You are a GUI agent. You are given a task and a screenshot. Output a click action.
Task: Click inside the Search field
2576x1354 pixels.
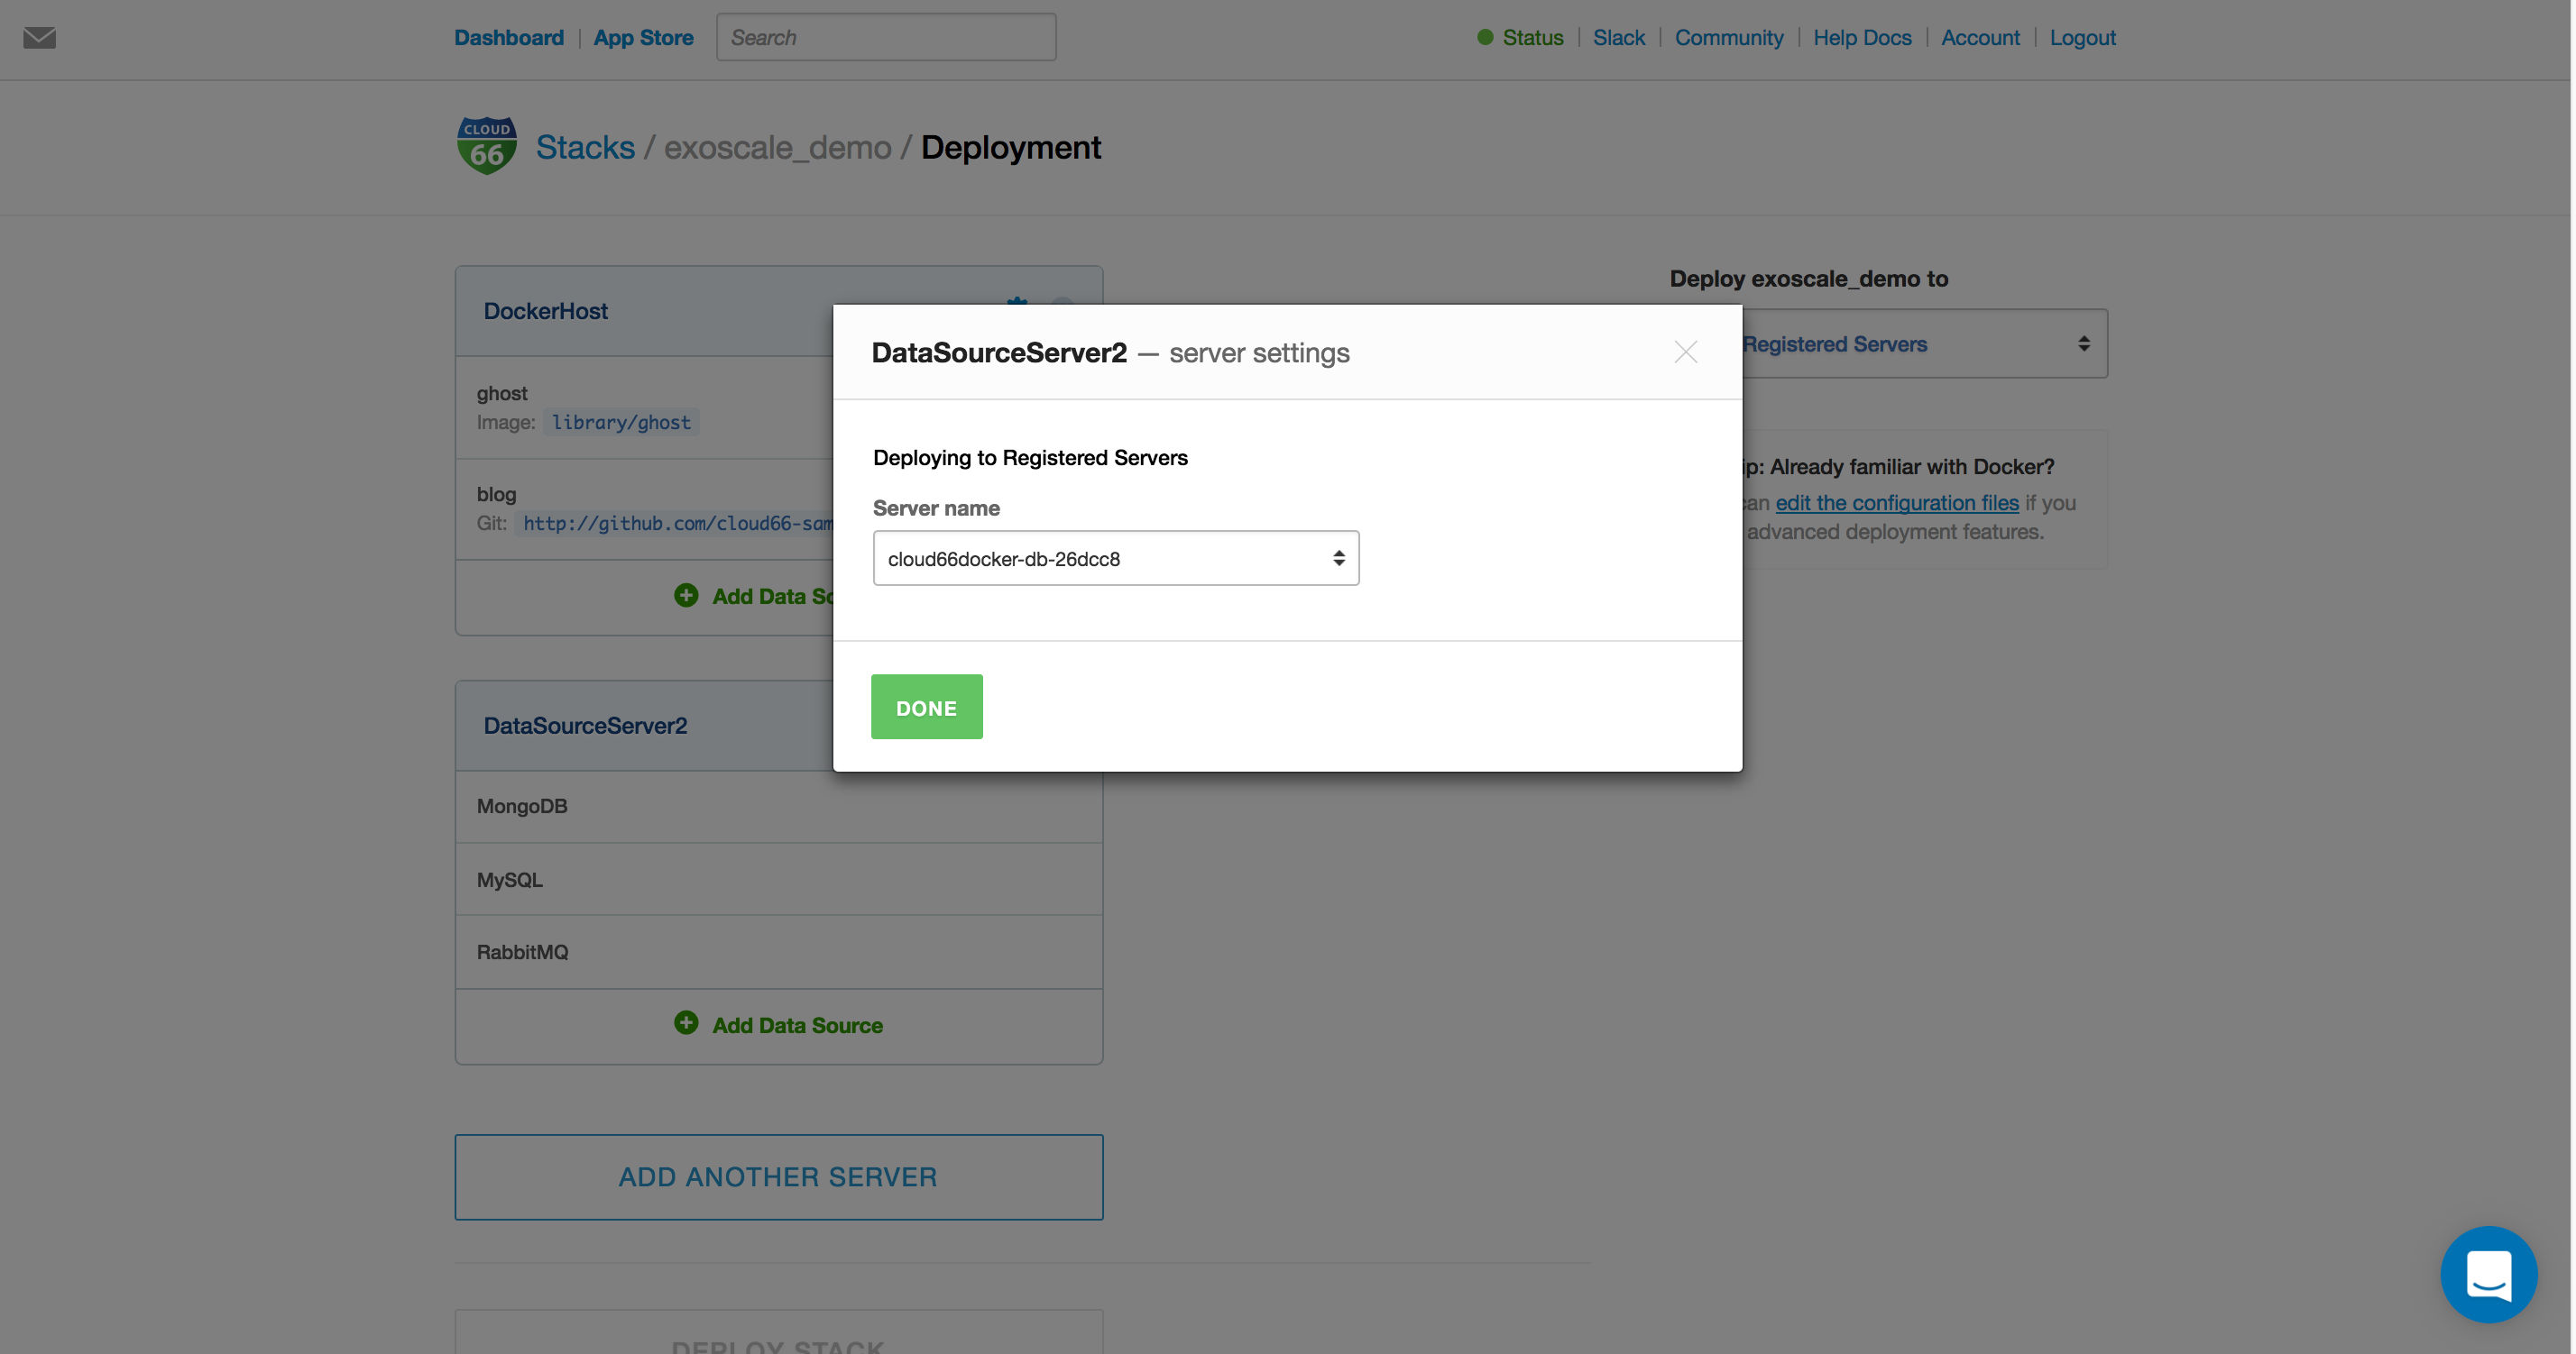886,37
